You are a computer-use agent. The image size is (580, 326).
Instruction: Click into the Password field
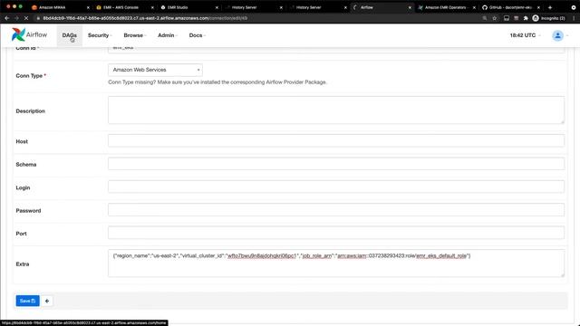(336, 210)
